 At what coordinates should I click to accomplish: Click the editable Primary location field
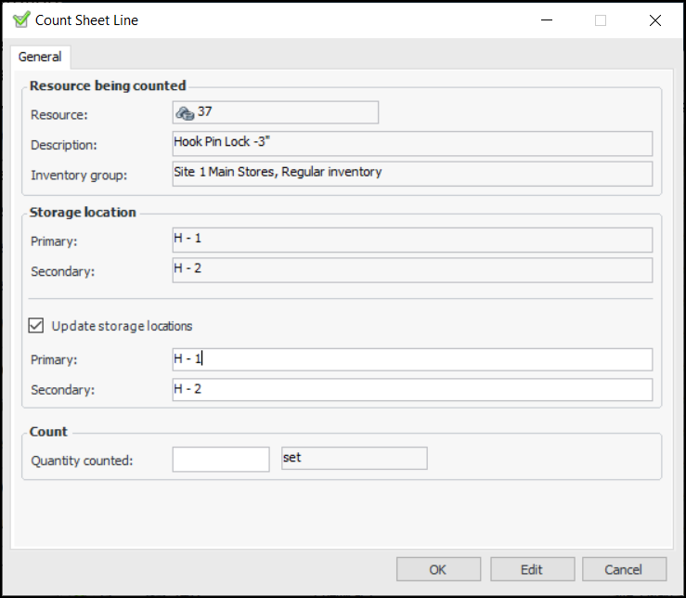(412, 359)
